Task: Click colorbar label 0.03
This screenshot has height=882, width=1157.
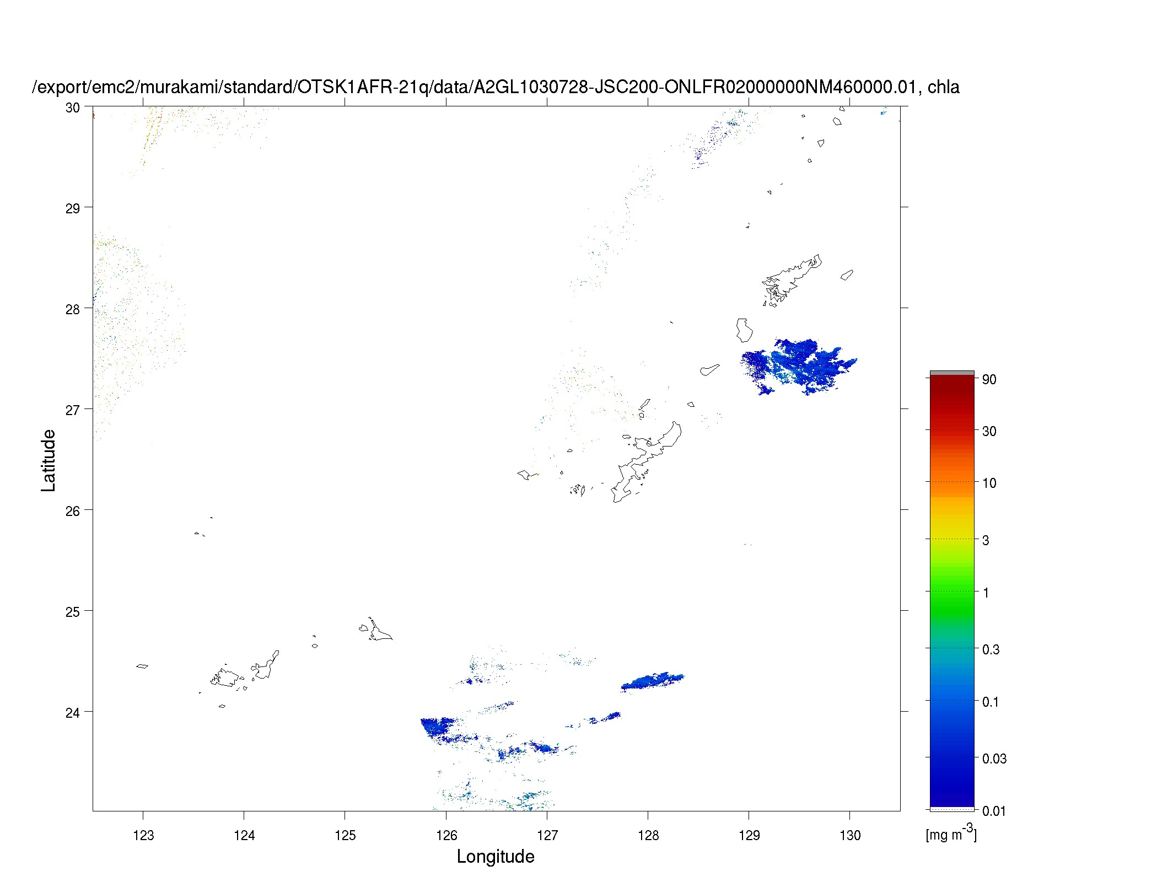Action: tap(994, 759)
